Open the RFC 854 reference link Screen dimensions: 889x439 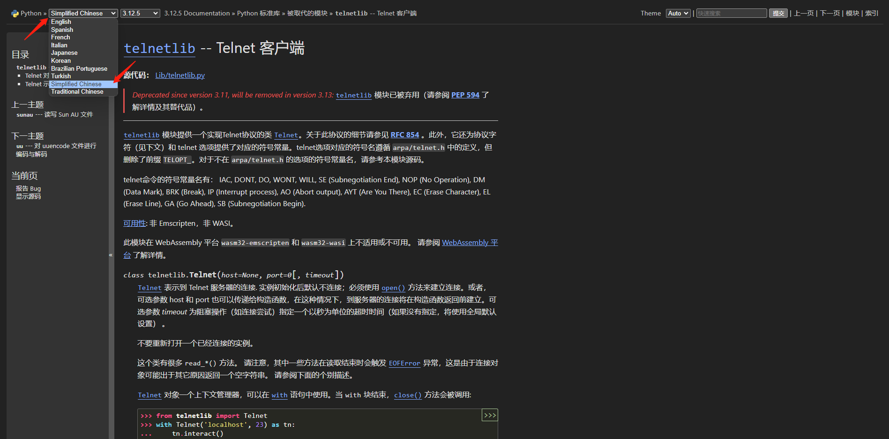(x=404, y=134)
